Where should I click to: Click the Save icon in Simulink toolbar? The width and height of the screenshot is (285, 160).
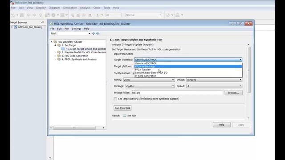click(x=22, y=15)
